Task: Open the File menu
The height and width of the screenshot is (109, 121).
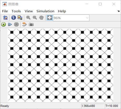Action: point(5,11)
